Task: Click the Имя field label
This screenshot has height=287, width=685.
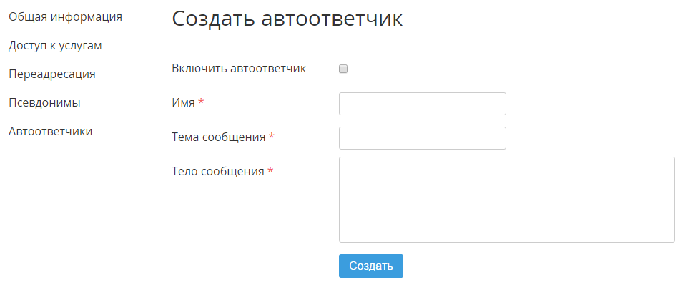Action: pos(184,103)
